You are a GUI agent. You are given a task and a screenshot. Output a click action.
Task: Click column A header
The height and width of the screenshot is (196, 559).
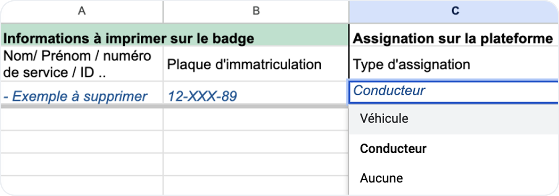[82, 11]
